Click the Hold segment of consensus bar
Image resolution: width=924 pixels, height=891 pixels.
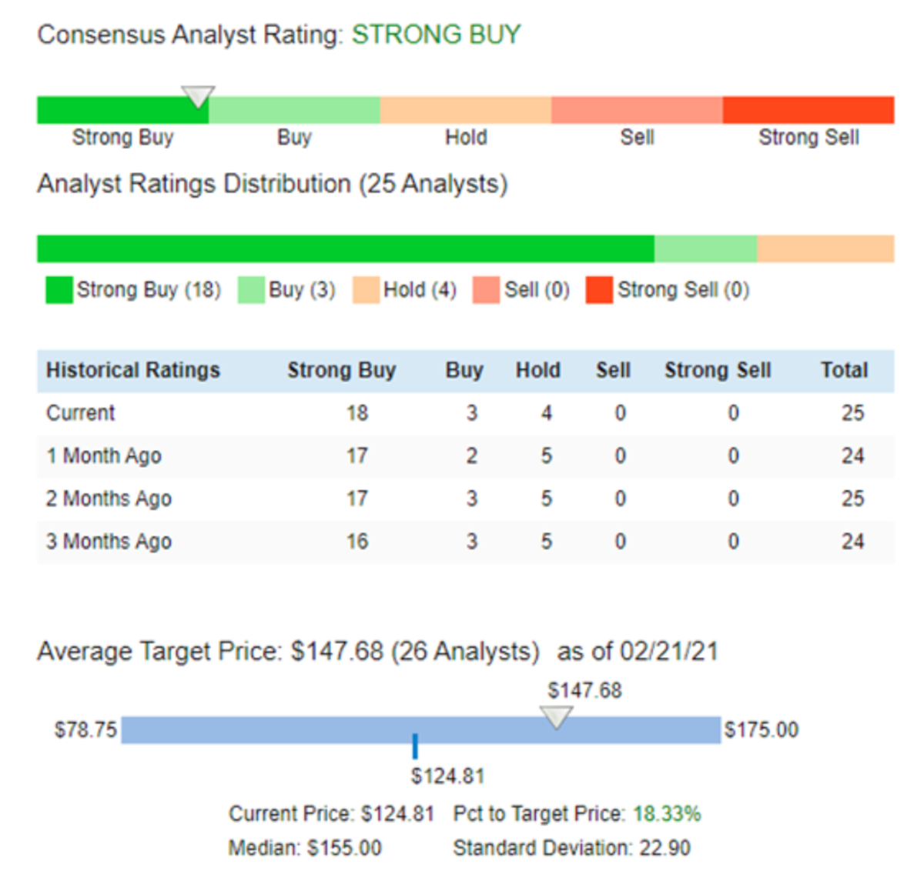(466, 110)
